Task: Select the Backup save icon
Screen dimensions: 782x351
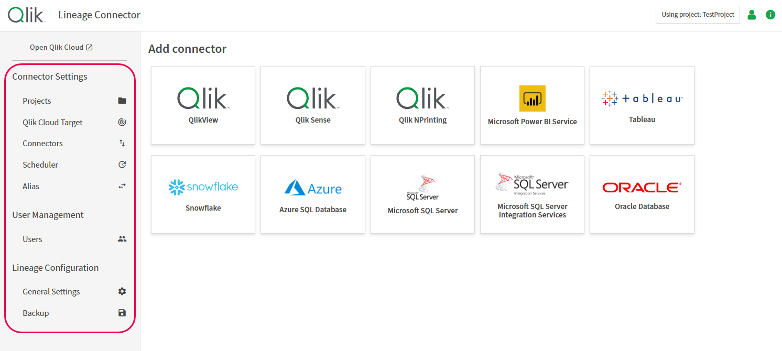Action: click(122, 312)
